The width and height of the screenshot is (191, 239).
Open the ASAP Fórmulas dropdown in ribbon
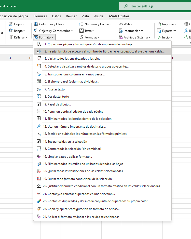point(90,37)
